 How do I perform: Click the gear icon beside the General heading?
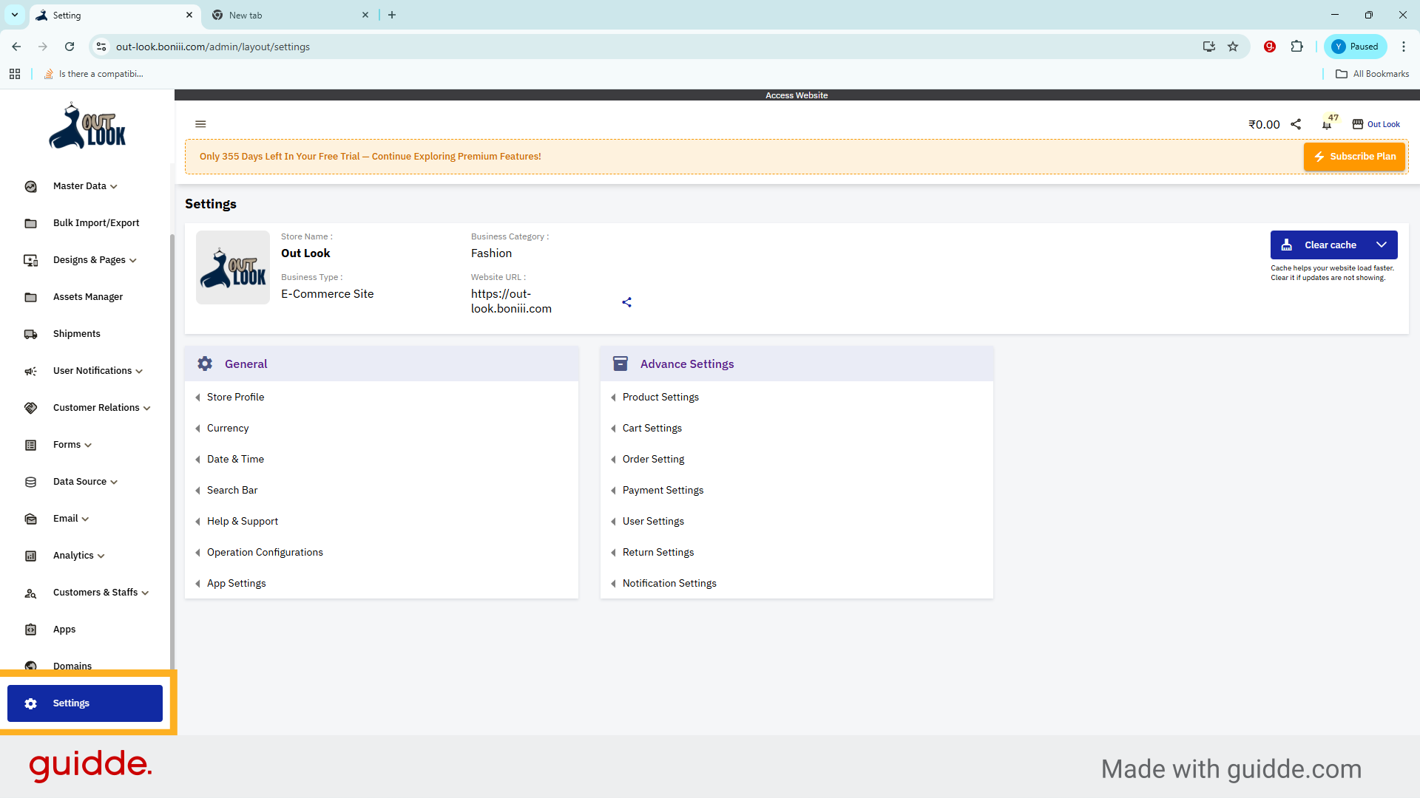[205, 363]
